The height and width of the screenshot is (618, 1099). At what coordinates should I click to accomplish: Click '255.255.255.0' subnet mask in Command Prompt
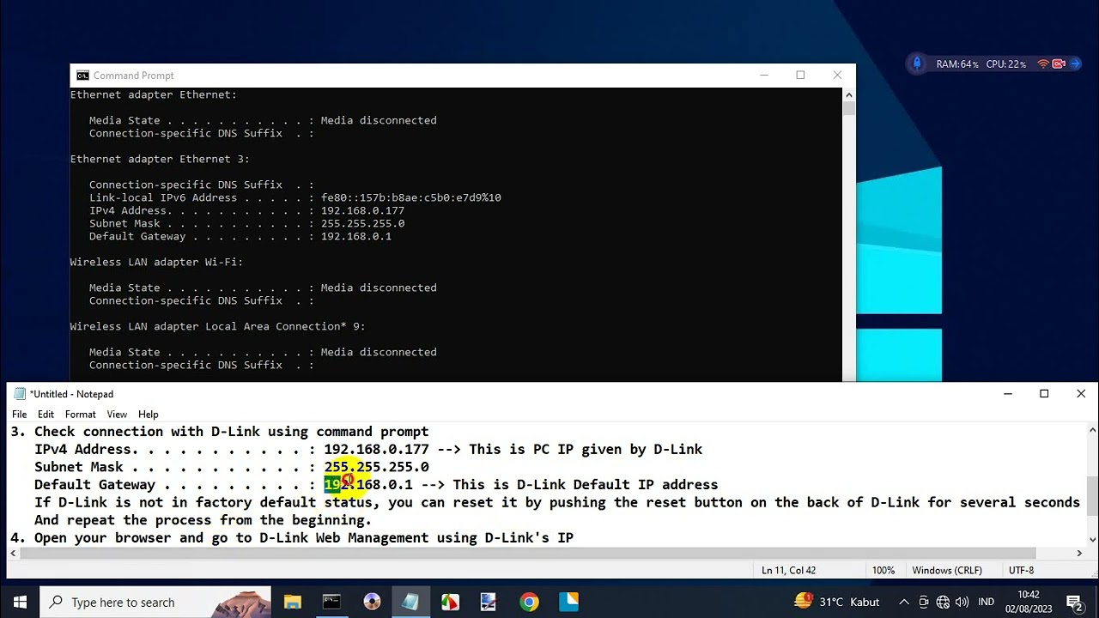point(362,223)
